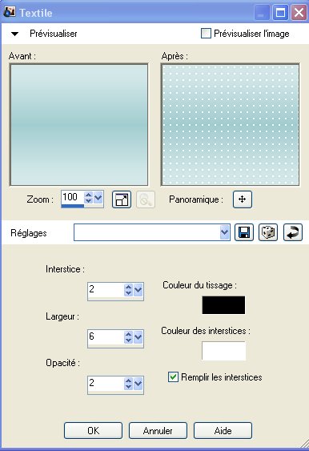Pick the white Couleur des interstices swatch
The image size is (309, 451).
tap(223, 351)
